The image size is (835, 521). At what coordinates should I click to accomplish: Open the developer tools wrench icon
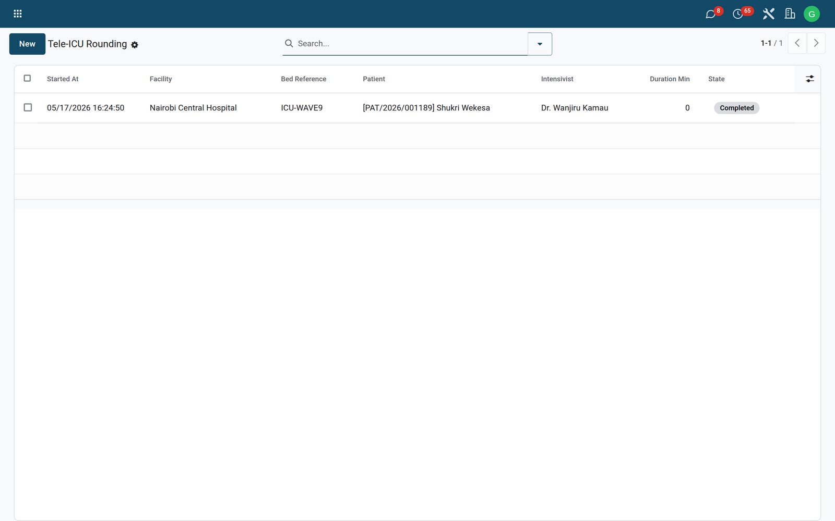768,14
